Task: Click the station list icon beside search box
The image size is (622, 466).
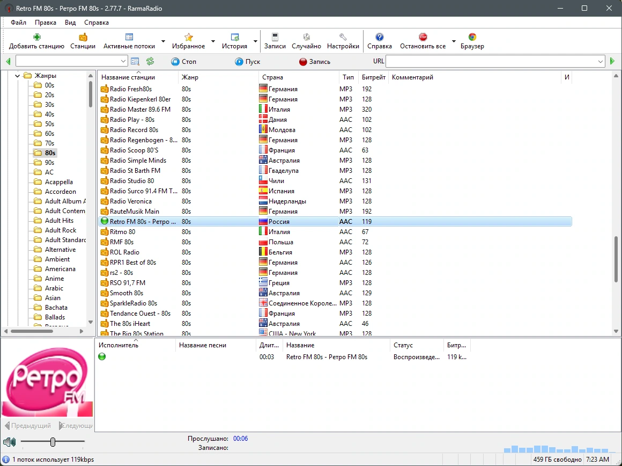Action: (x=135, y=62)
